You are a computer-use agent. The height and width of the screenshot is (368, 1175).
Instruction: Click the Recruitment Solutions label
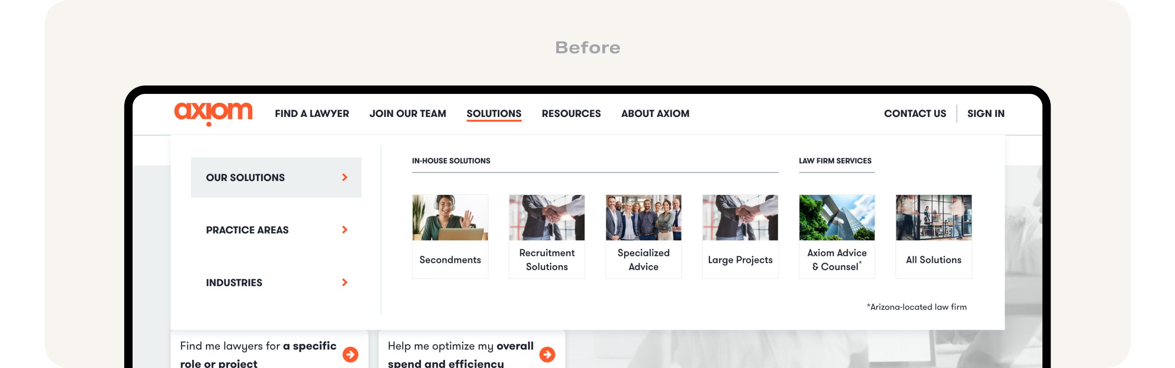pos(547,260)
